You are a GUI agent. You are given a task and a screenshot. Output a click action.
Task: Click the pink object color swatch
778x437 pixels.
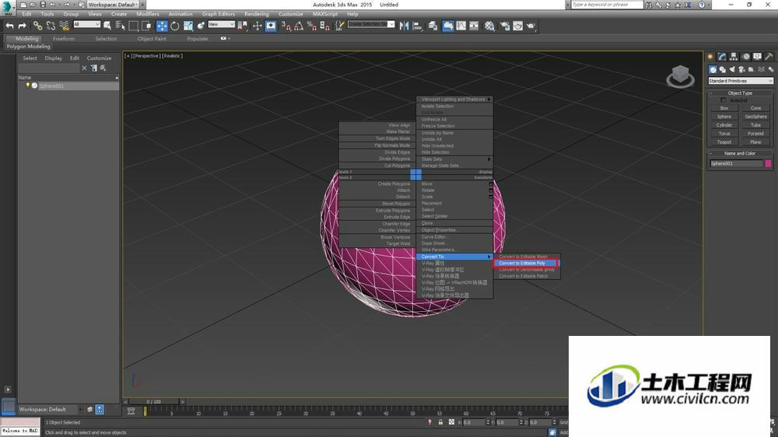pyautogui.click(x=768, y=164)
